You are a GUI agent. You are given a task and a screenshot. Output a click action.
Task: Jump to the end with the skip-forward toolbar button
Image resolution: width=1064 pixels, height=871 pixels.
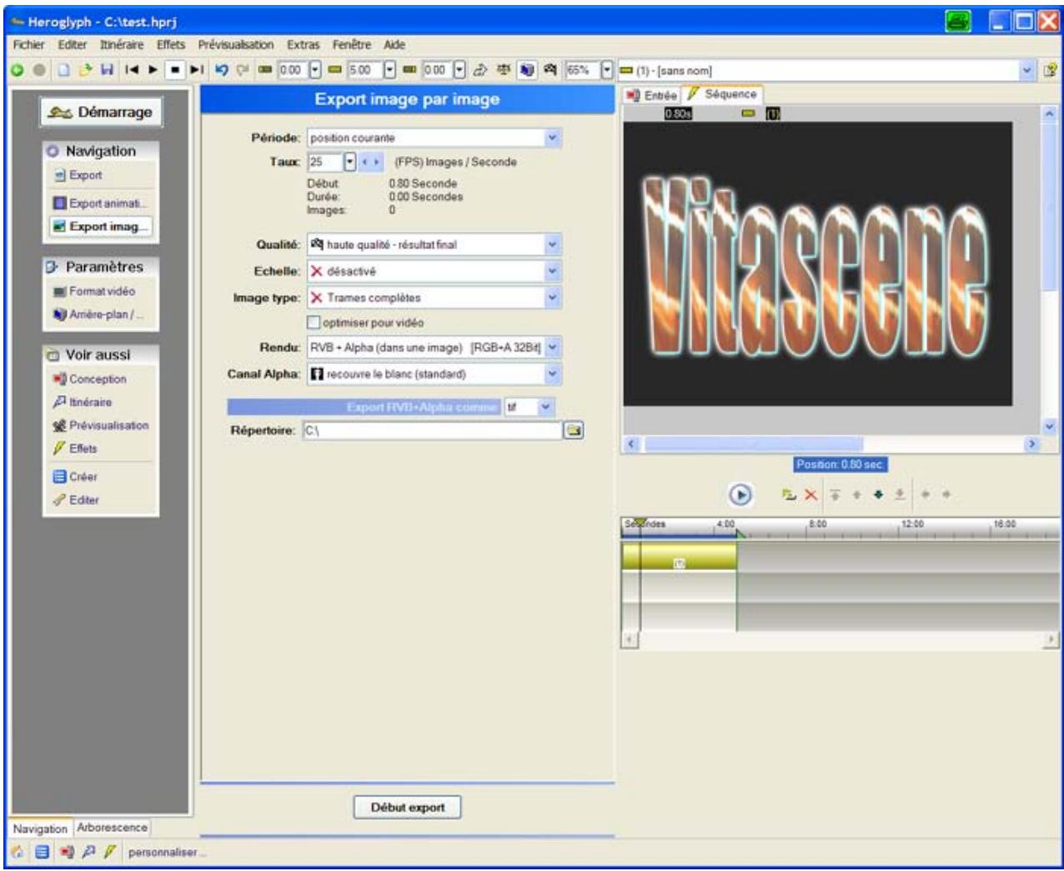point(196,71)
